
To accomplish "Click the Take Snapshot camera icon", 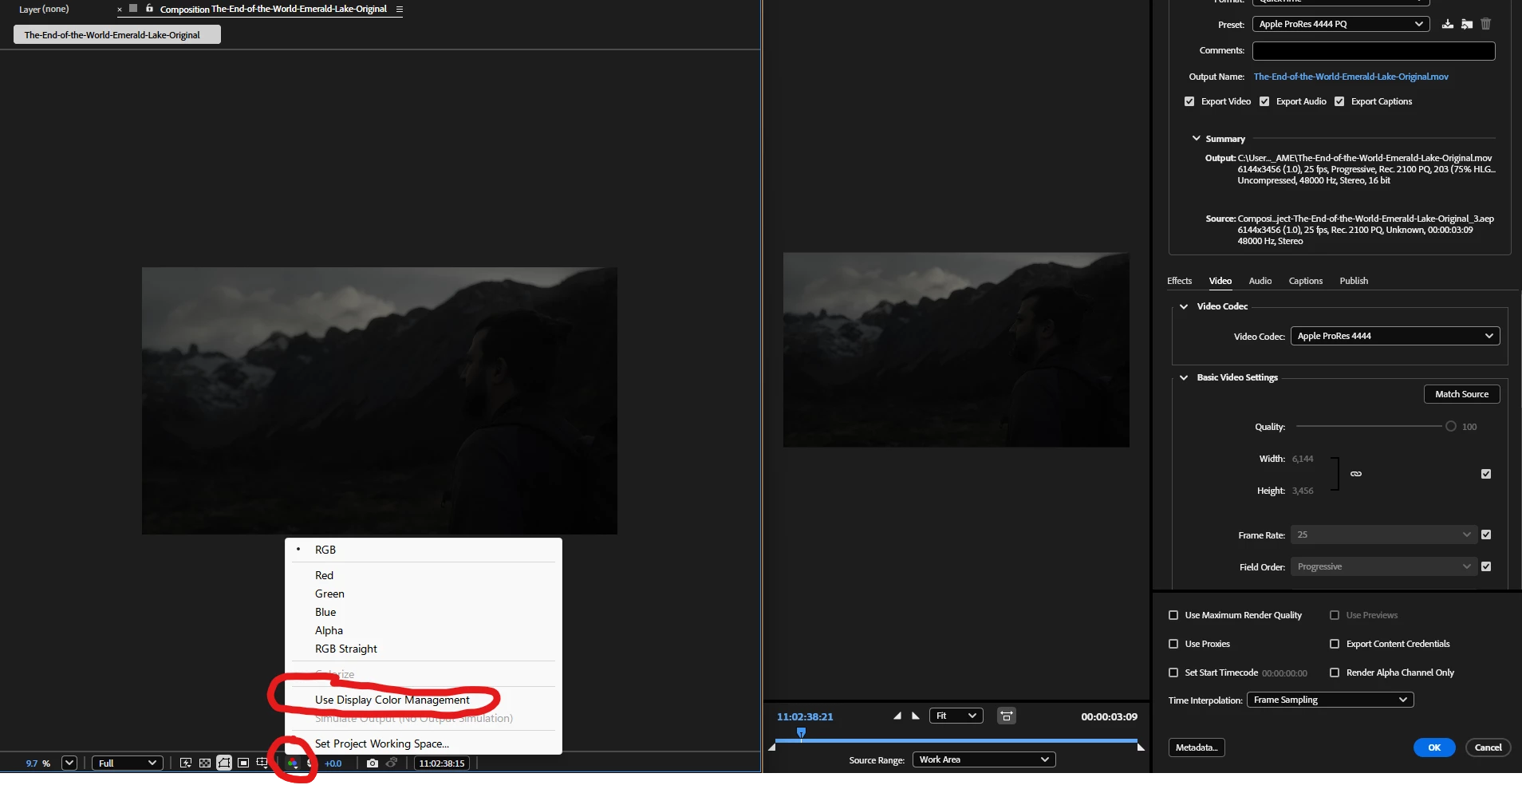I will pos(372,763).
